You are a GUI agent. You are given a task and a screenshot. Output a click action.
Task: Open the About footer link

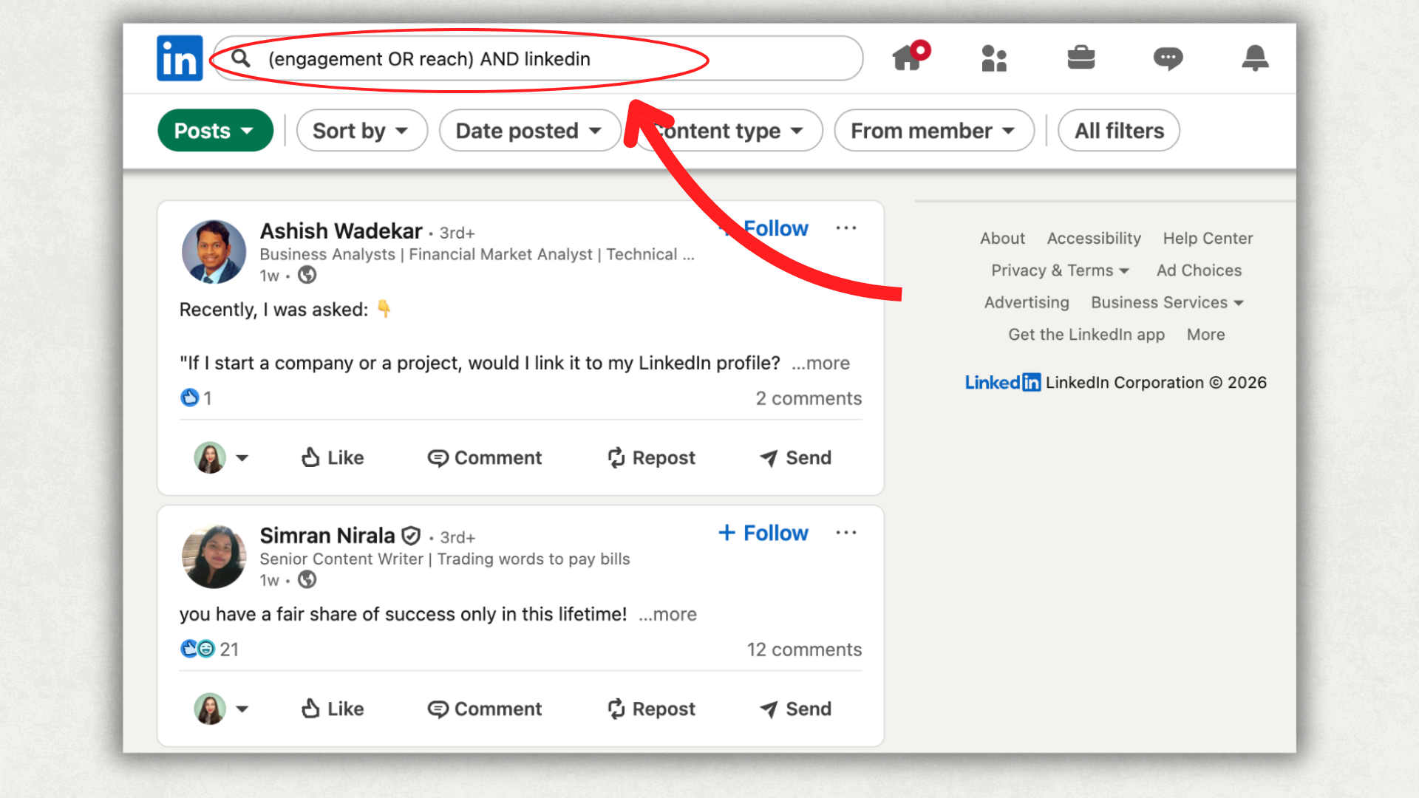[1002, 239]
